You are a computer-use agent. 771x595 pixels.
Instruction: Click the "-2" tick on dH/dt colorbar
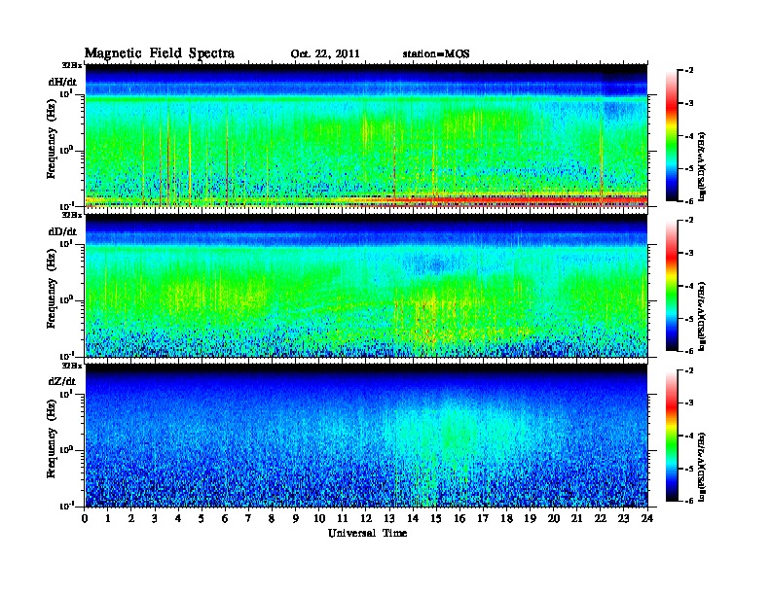[689, 71]
